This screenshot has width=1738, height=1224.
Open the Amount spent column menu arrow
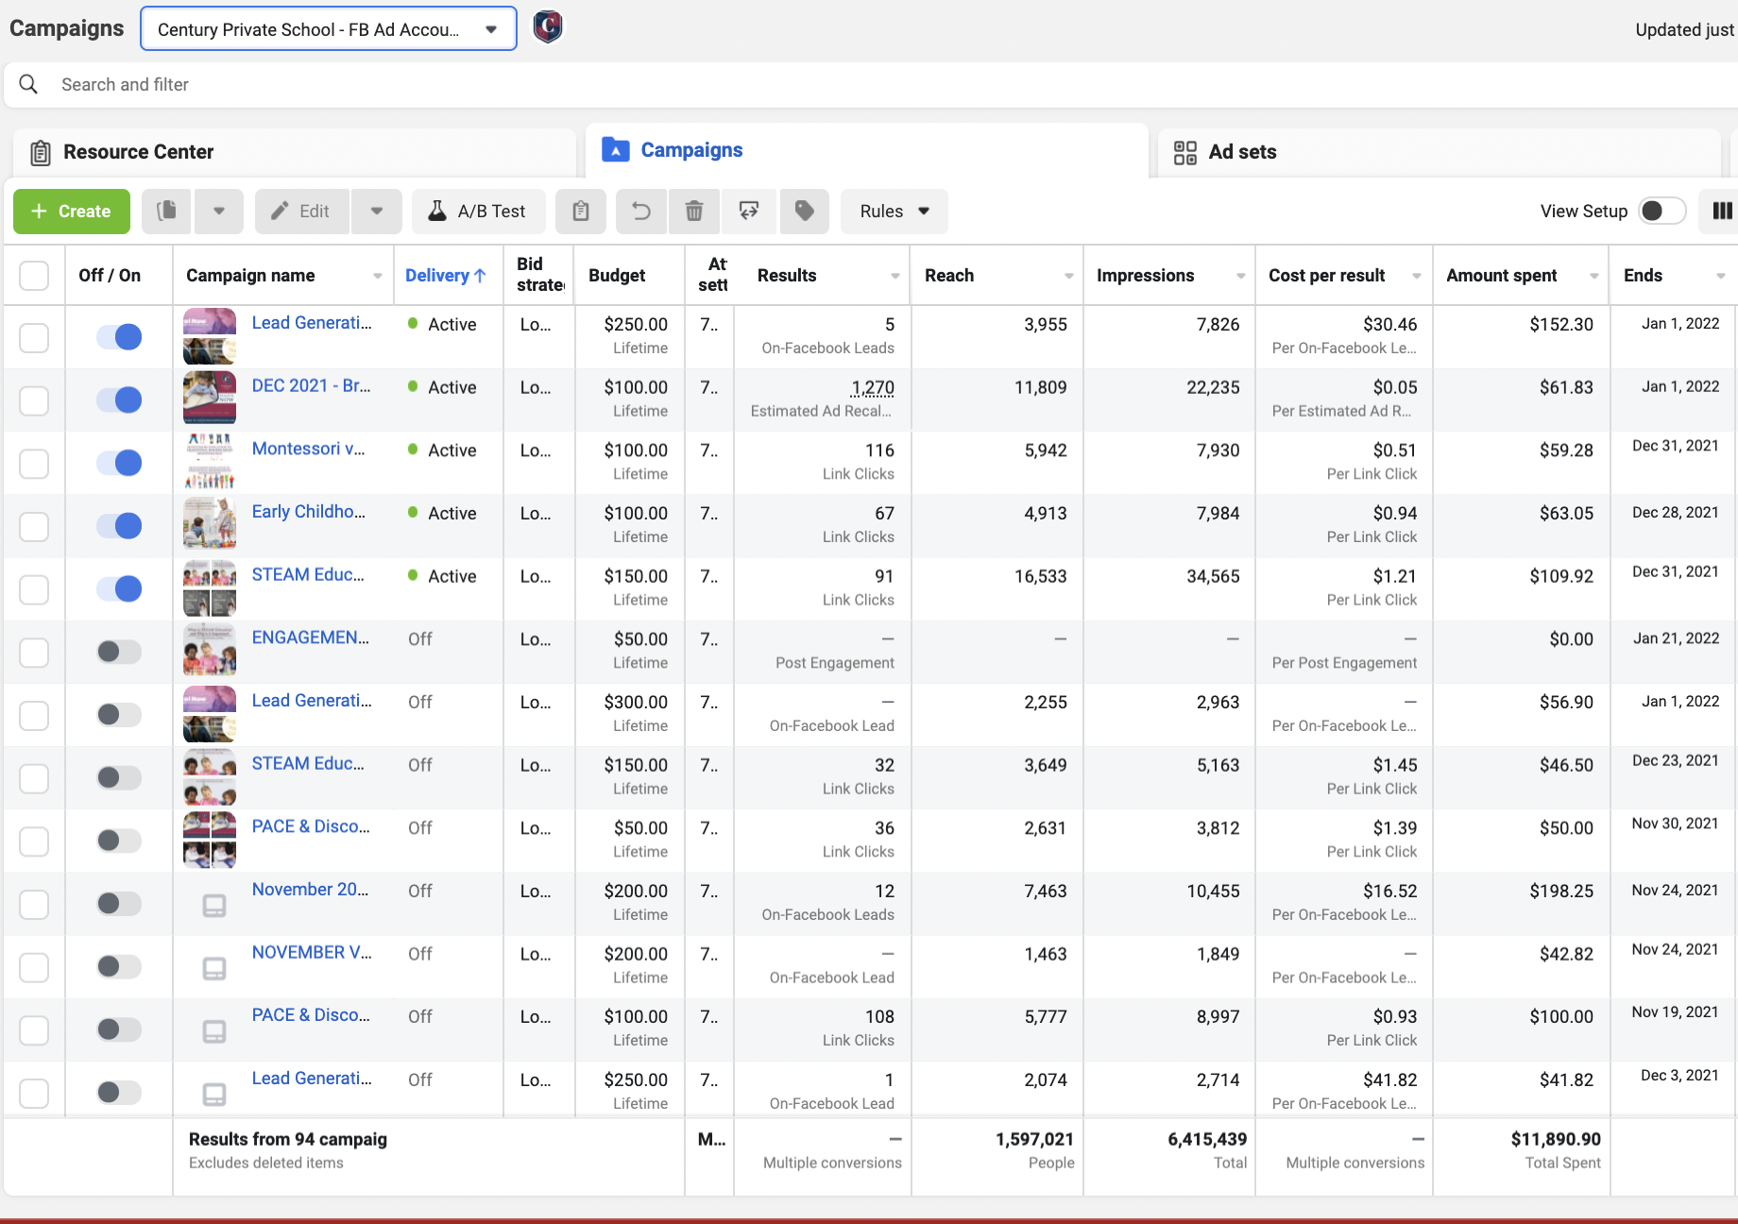(x=1594, y=276)
